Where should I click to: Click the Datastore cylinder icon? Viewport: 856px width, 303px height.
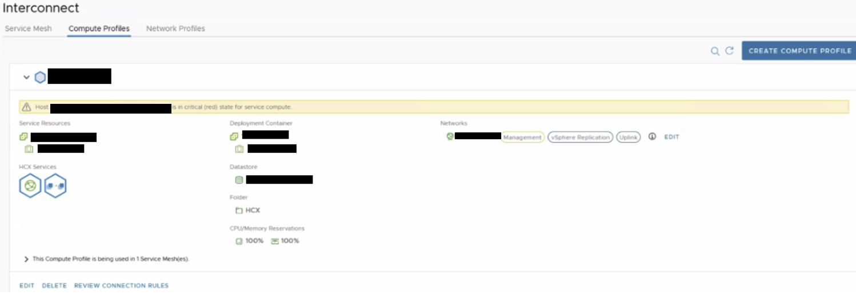point(239,180)
